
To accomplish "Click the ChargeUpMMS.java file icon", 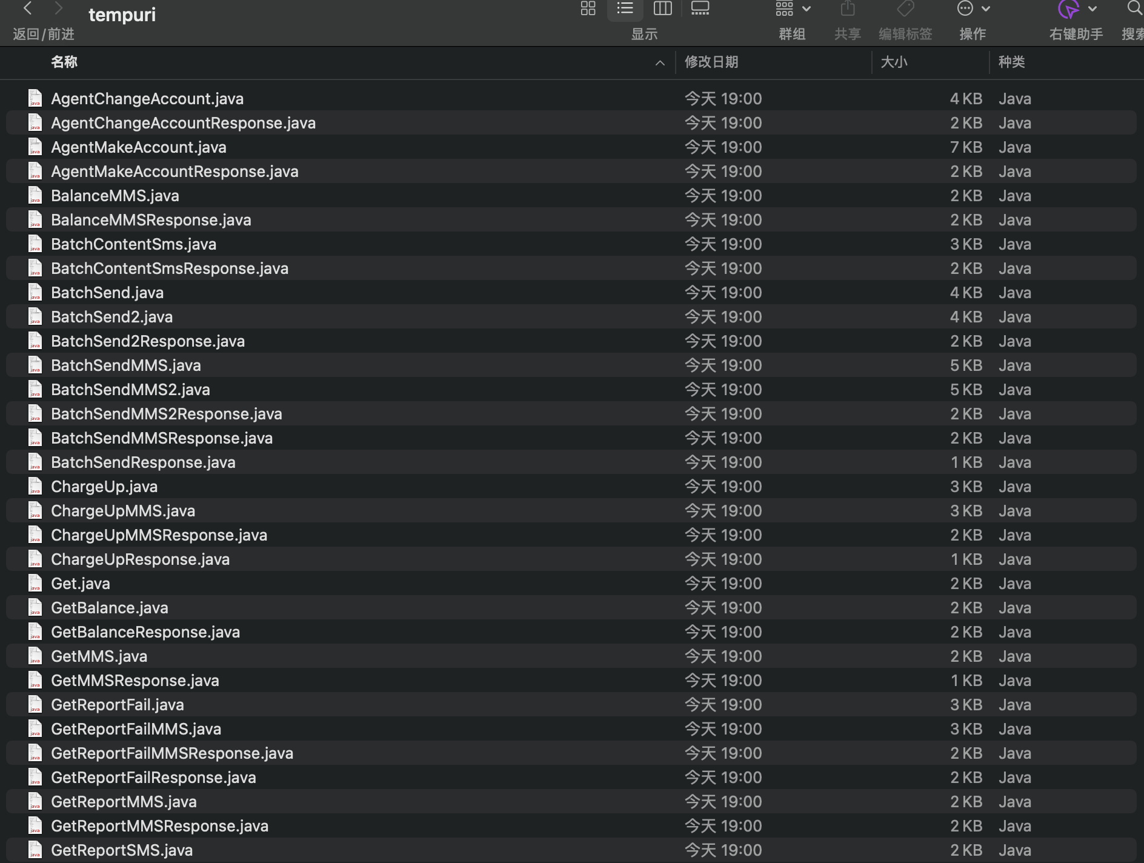I will pos(35,510).
